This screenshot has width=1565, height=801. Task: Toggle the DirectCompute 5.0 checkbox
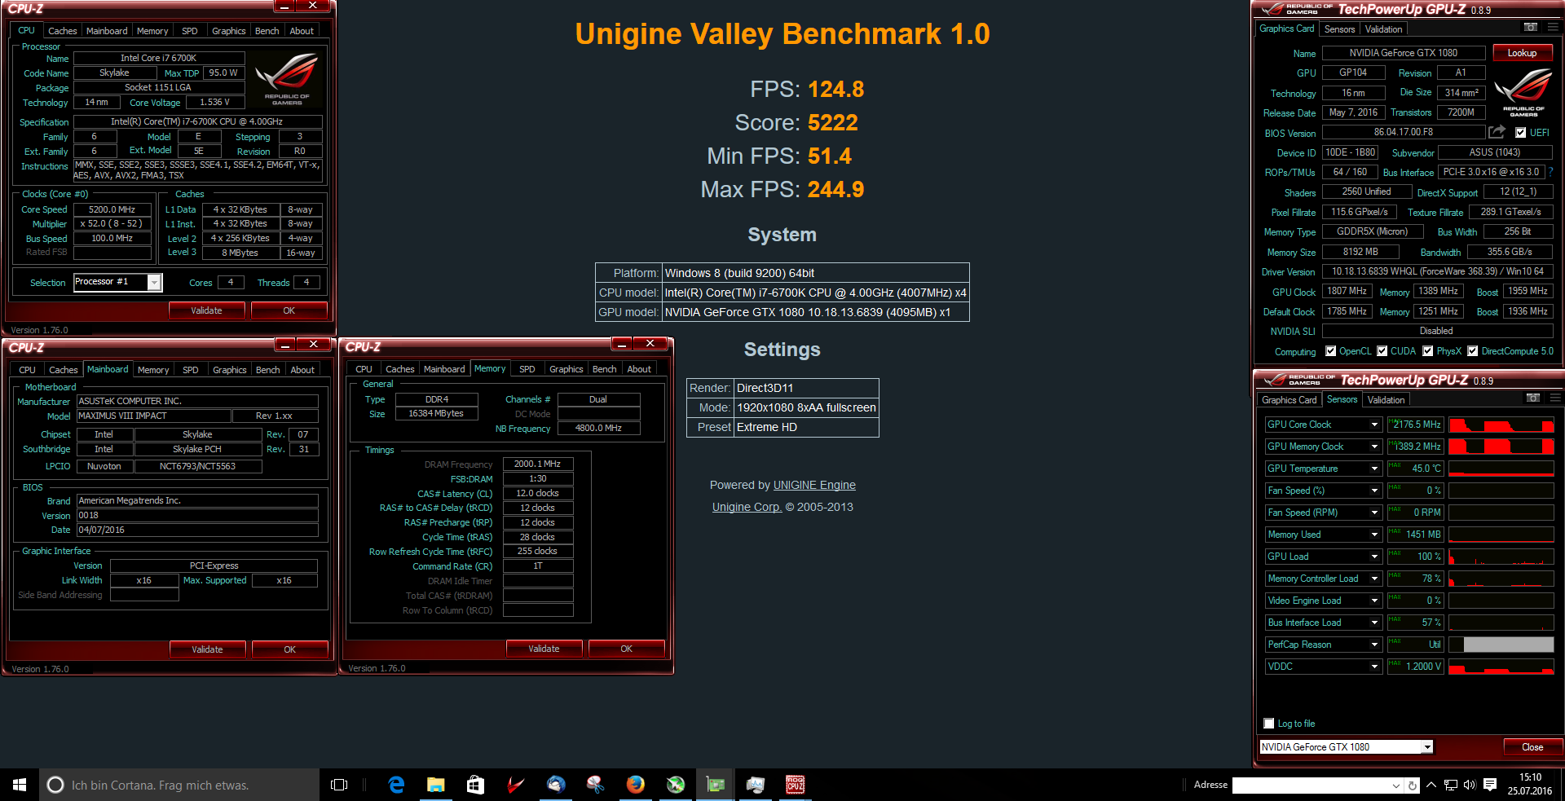click(x=1473, y=351)
